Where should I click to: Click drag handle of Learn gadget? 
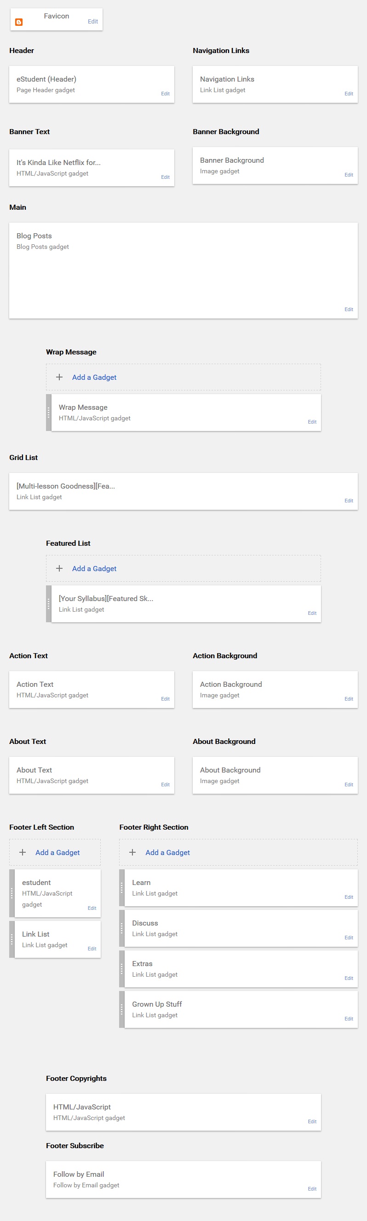(x=122, y=888)
